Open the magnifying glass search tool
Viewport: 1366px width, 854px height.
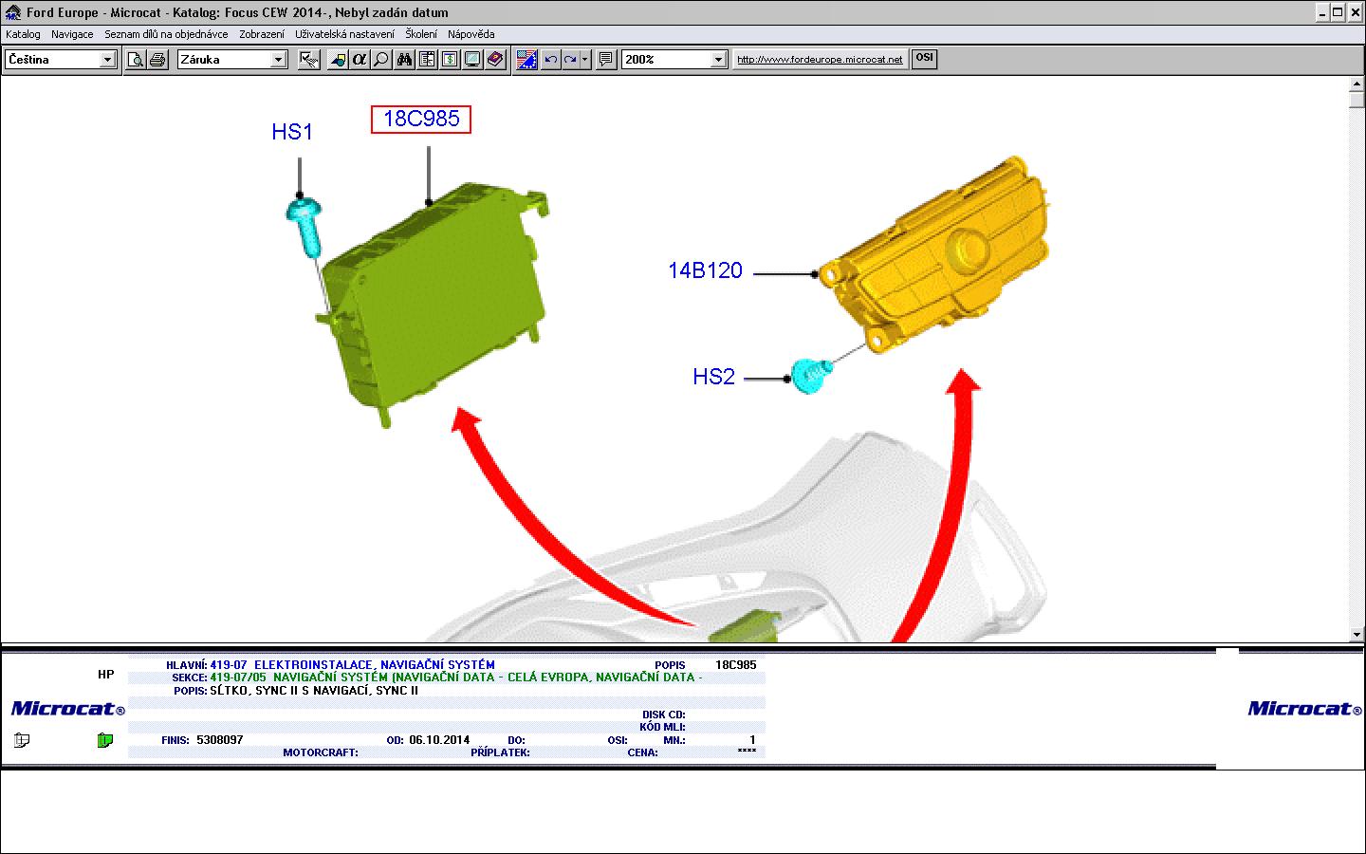click(x=381, y=60)
